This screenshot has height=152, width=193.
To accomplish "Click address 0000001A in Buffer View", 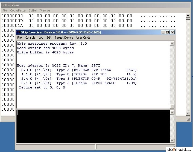I will pos(12,26).
